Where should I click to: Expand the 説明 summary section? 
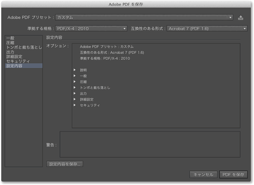pyautogui.click(x=75, y=70)
